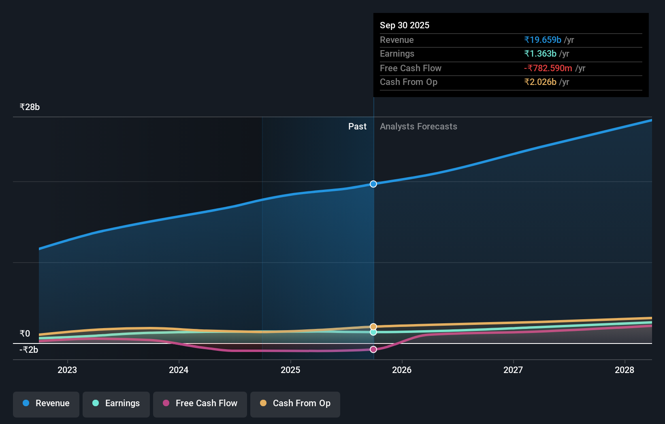This screenshot has height=424, width=665.
Task: Select the Revenue data point marker on chart
Action: (373, 184)
